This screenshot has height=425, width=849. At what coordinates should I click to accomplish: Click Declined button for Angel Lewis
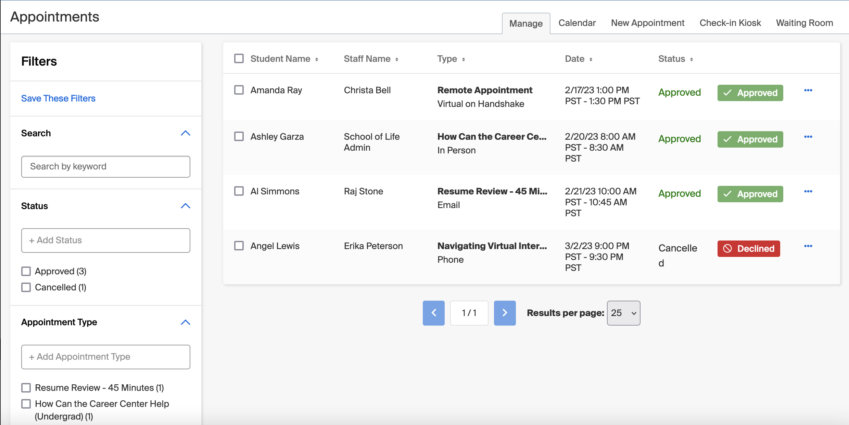pyautogui.click(x=749, y=249)
